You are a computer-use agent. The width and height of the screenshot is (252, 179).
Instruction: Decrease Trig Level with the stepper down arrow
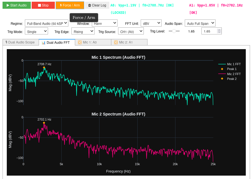(x=219, y=32)
